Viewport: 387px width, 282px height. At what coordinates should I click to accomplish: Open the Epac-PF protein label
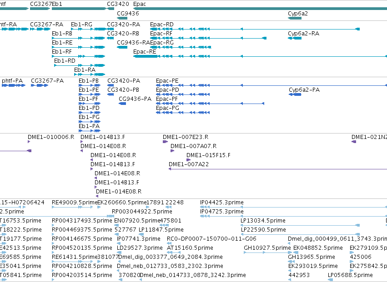(x=167, y=99)
